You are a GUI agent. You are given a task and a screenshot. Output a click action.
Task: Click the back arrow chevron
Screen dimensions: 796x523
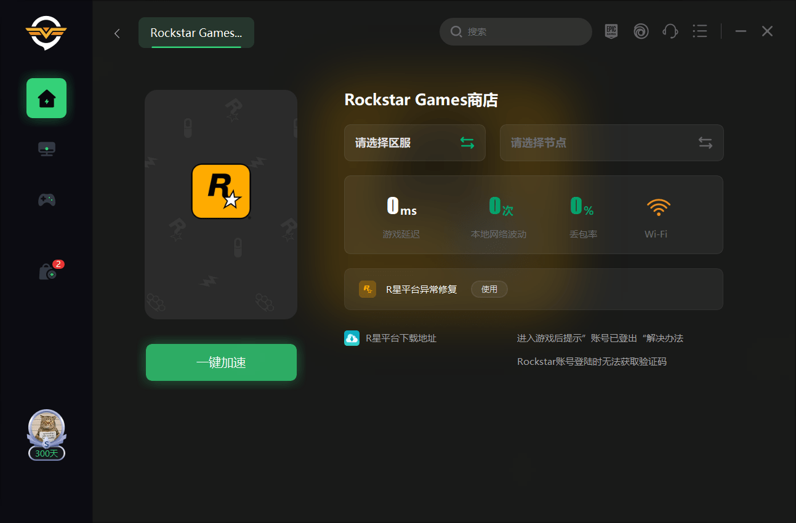(117, 33)
